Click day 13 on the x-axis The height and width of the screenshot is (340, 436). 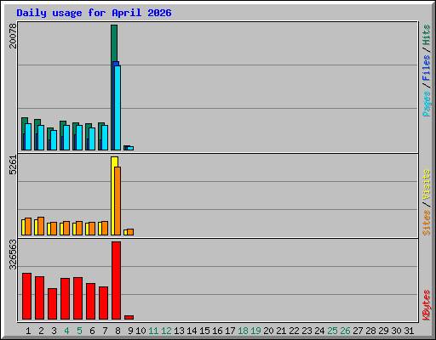click(x=179, y=331)
